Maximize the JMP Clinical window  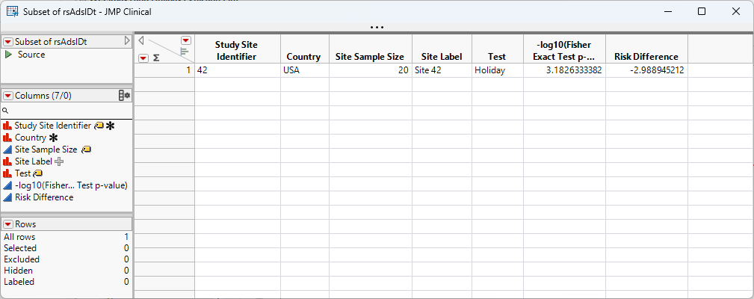click(702, 11)
